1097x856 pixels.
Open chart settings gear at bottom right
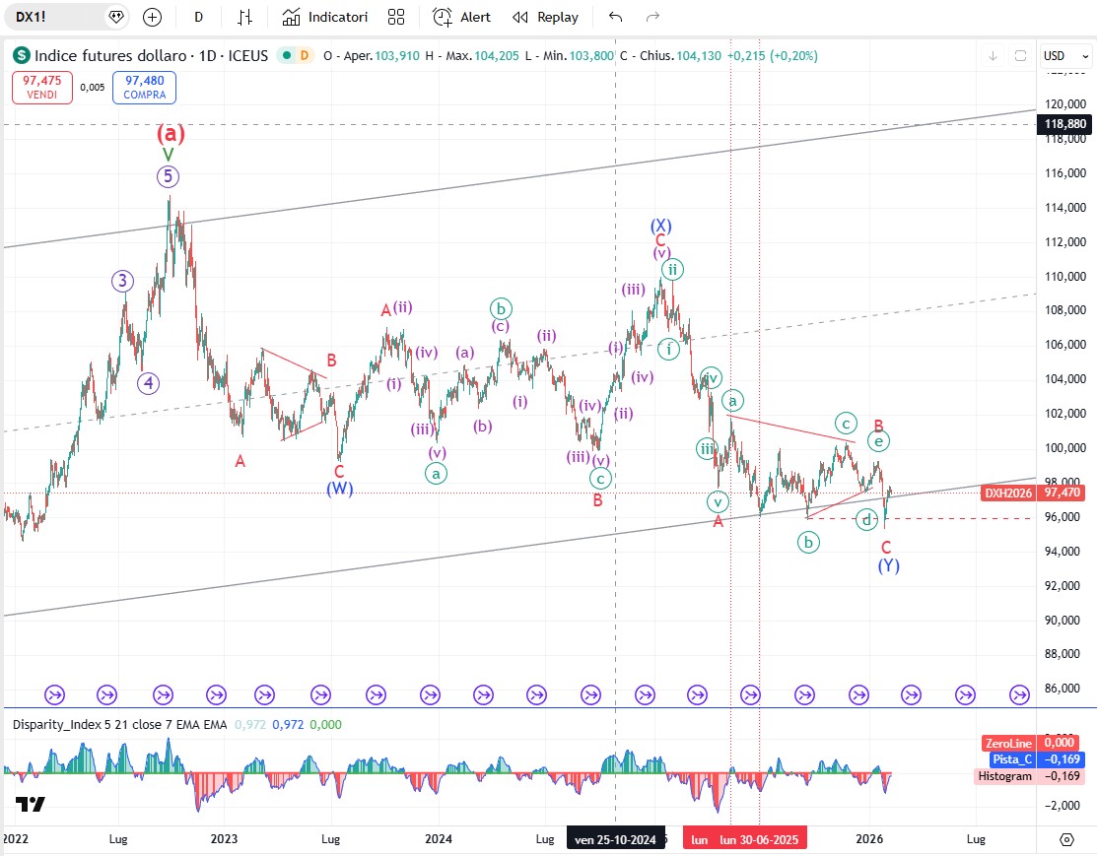tap(1066, 839)
